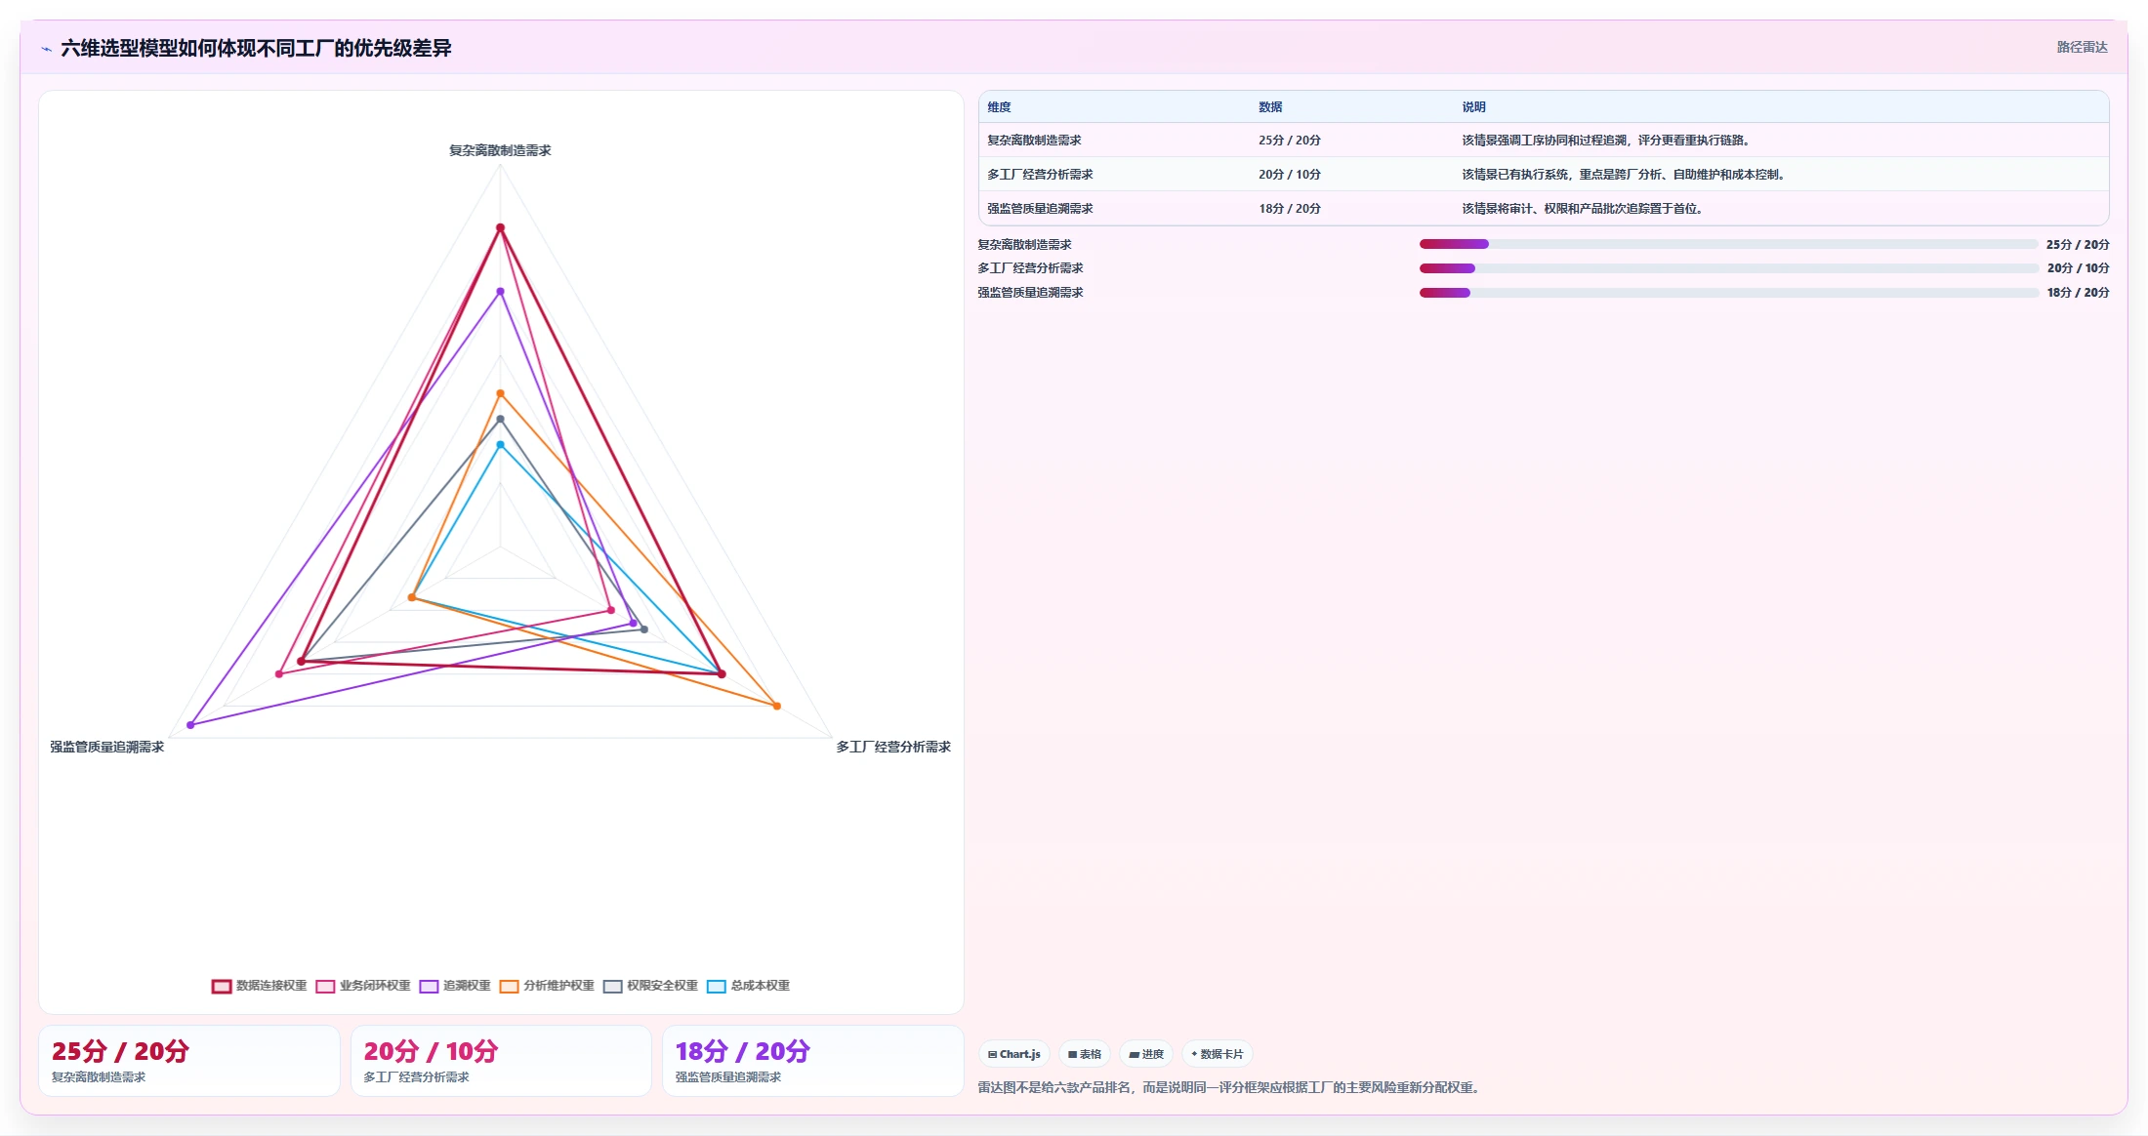Viewport: 2148px width, 1136px height.
Task: Click the description starting 该情景强调工序协同
Action: pos(1608,141)
